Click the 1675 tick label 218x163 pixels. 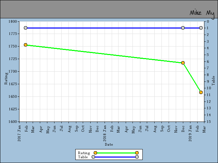[13, 84]
